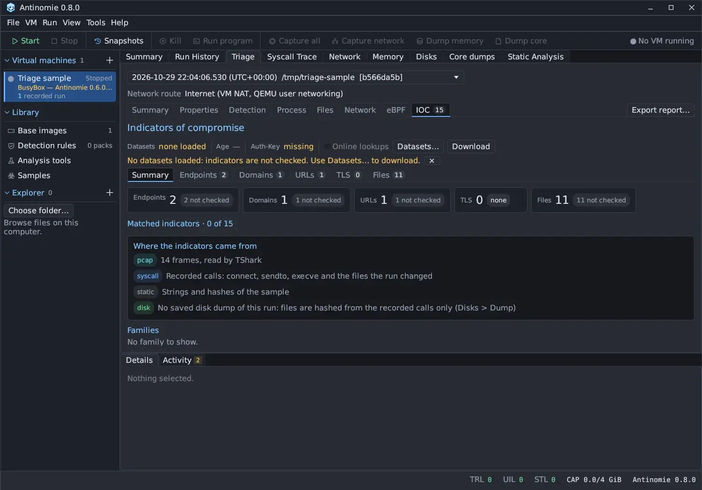Open the eBPF sub-tab
702x490 pixels.
pos(396,110)
